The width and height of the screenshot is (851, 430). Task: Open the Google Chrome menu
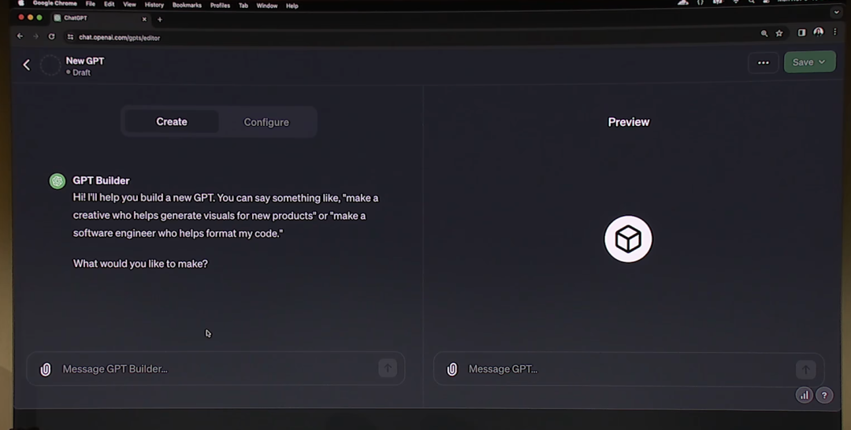coord(55,3)
